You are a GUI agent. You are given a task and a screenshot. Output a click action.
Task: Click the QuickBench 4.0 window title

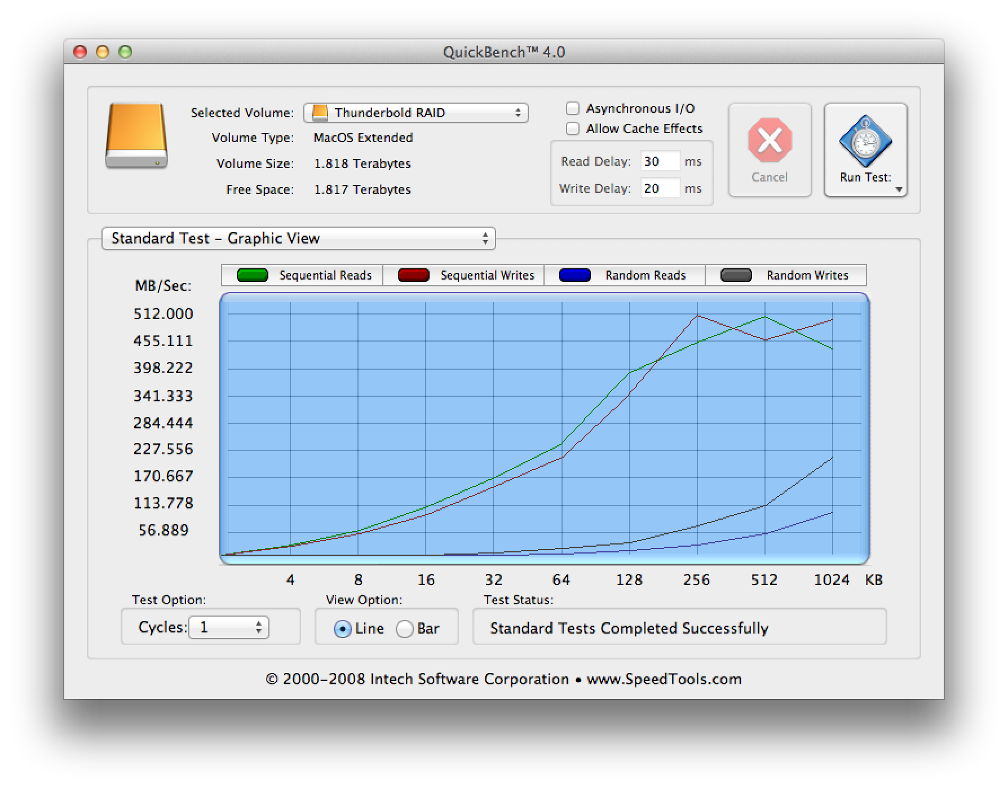tap(504, 52)
